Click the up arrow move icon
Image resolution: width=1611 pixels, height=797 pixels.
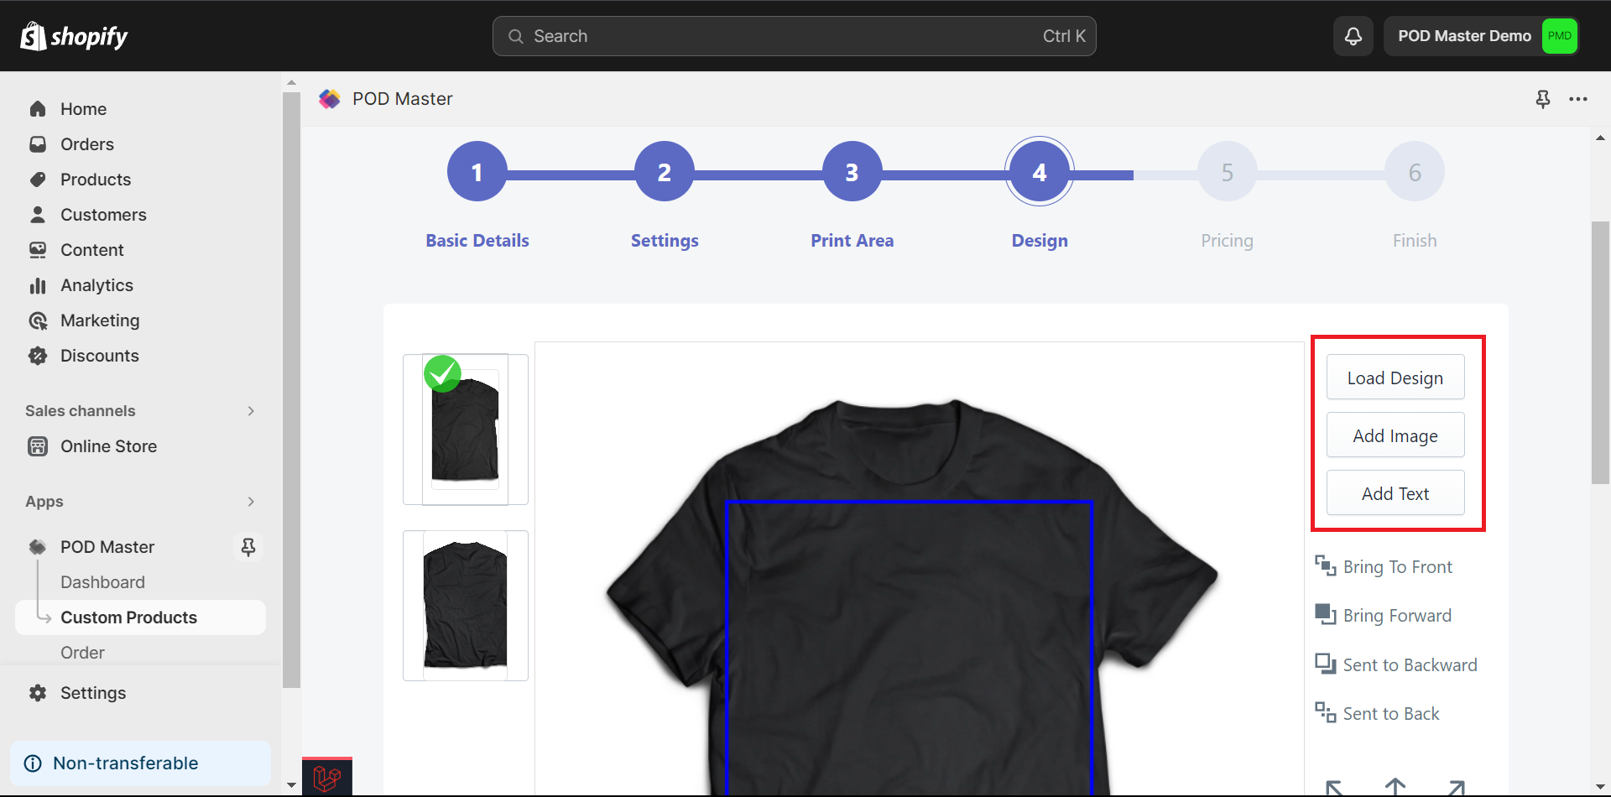(1395, 787)
